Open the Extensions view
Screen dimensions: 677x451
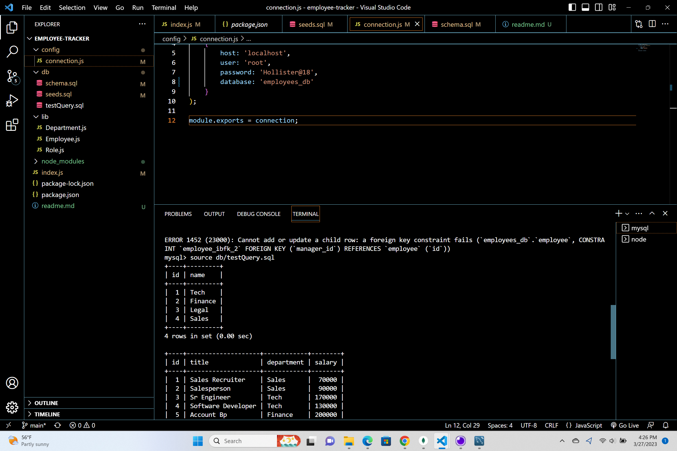[x=12, y=125]
